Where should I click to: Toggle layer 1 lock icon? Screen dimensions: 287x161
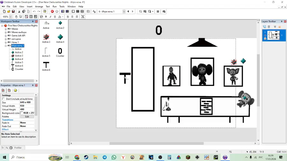(265, 38)
